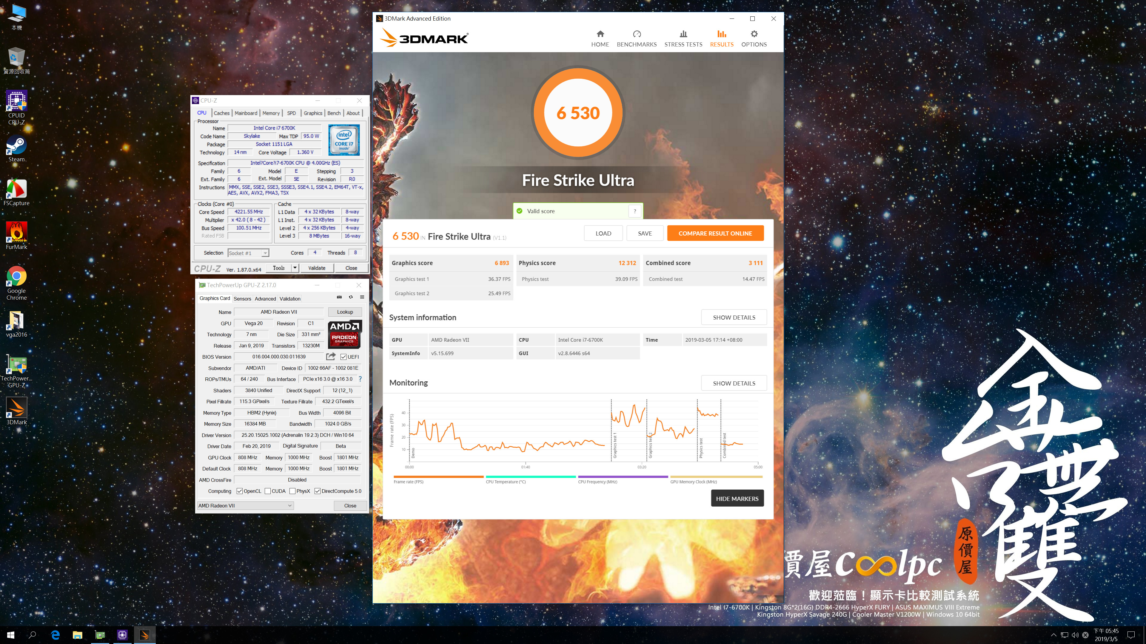This screenshot has height=644, width=1146.
Task: Show details for System information
Action: pyautogui.click(x=734, y=317)
